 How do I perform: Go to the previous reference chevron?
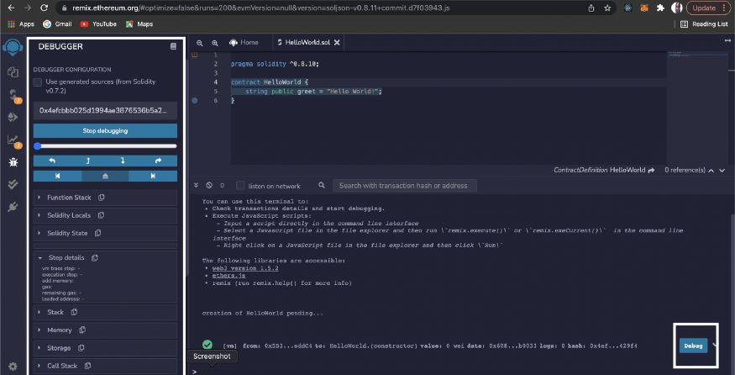(711, 171)
